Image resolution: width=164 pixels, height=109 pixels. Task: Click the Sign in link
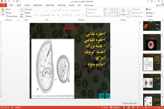[x=158, y=5]
